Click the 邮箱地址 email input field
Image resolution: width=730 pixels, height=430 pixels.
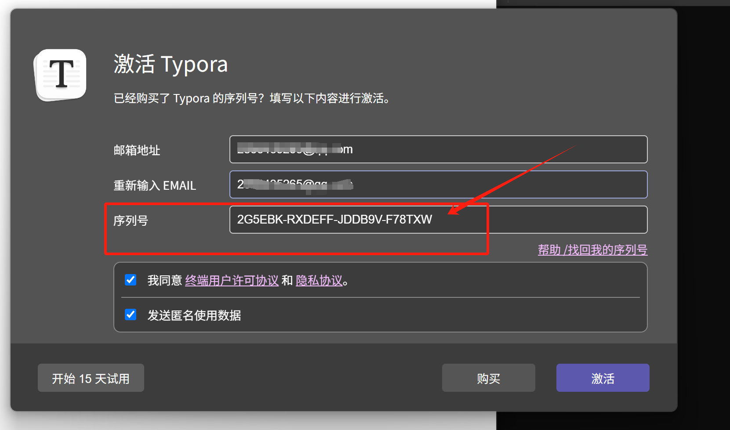(x=438, y=149)
